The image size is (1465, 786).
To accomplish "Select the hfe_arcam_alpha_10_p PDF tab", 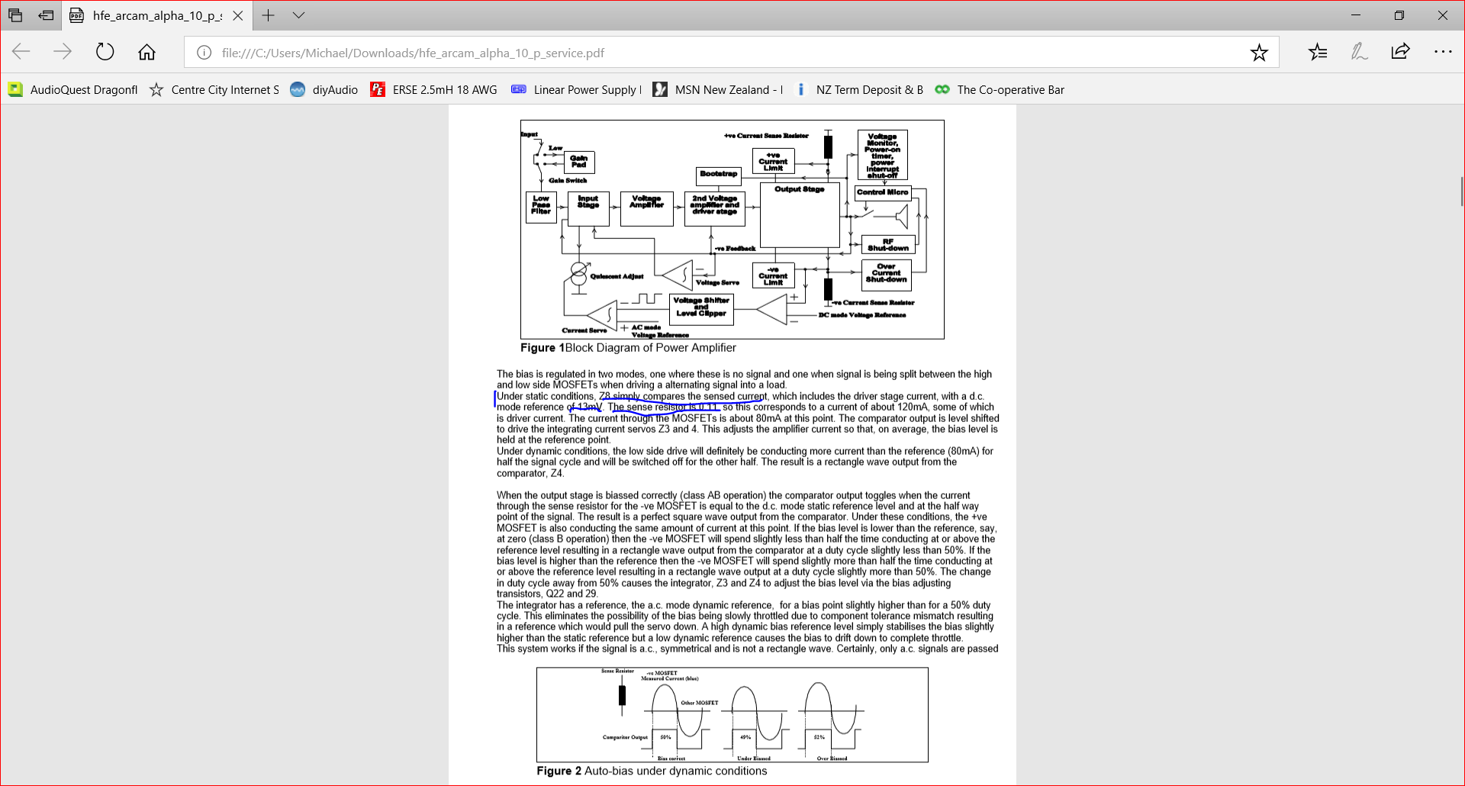I will [x=156, y=15].
